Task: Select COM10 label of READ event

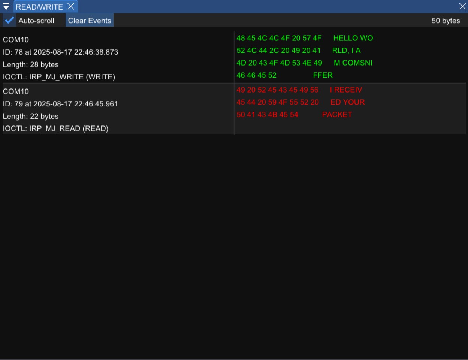Action: (x=16, y=91)
